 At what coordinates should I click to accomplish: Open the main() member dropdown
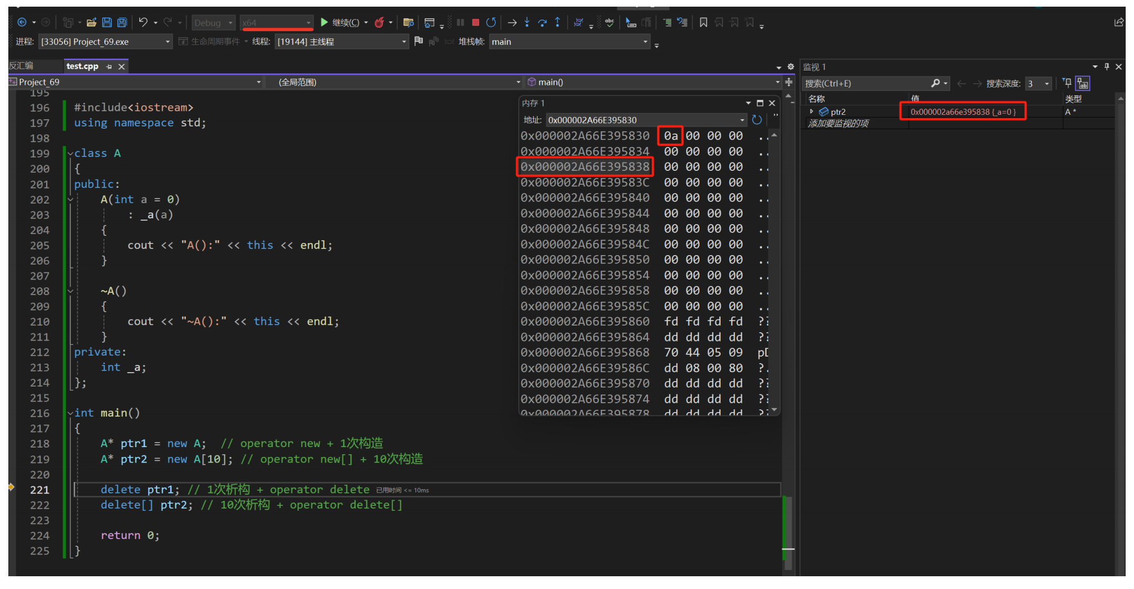(653, 82)
